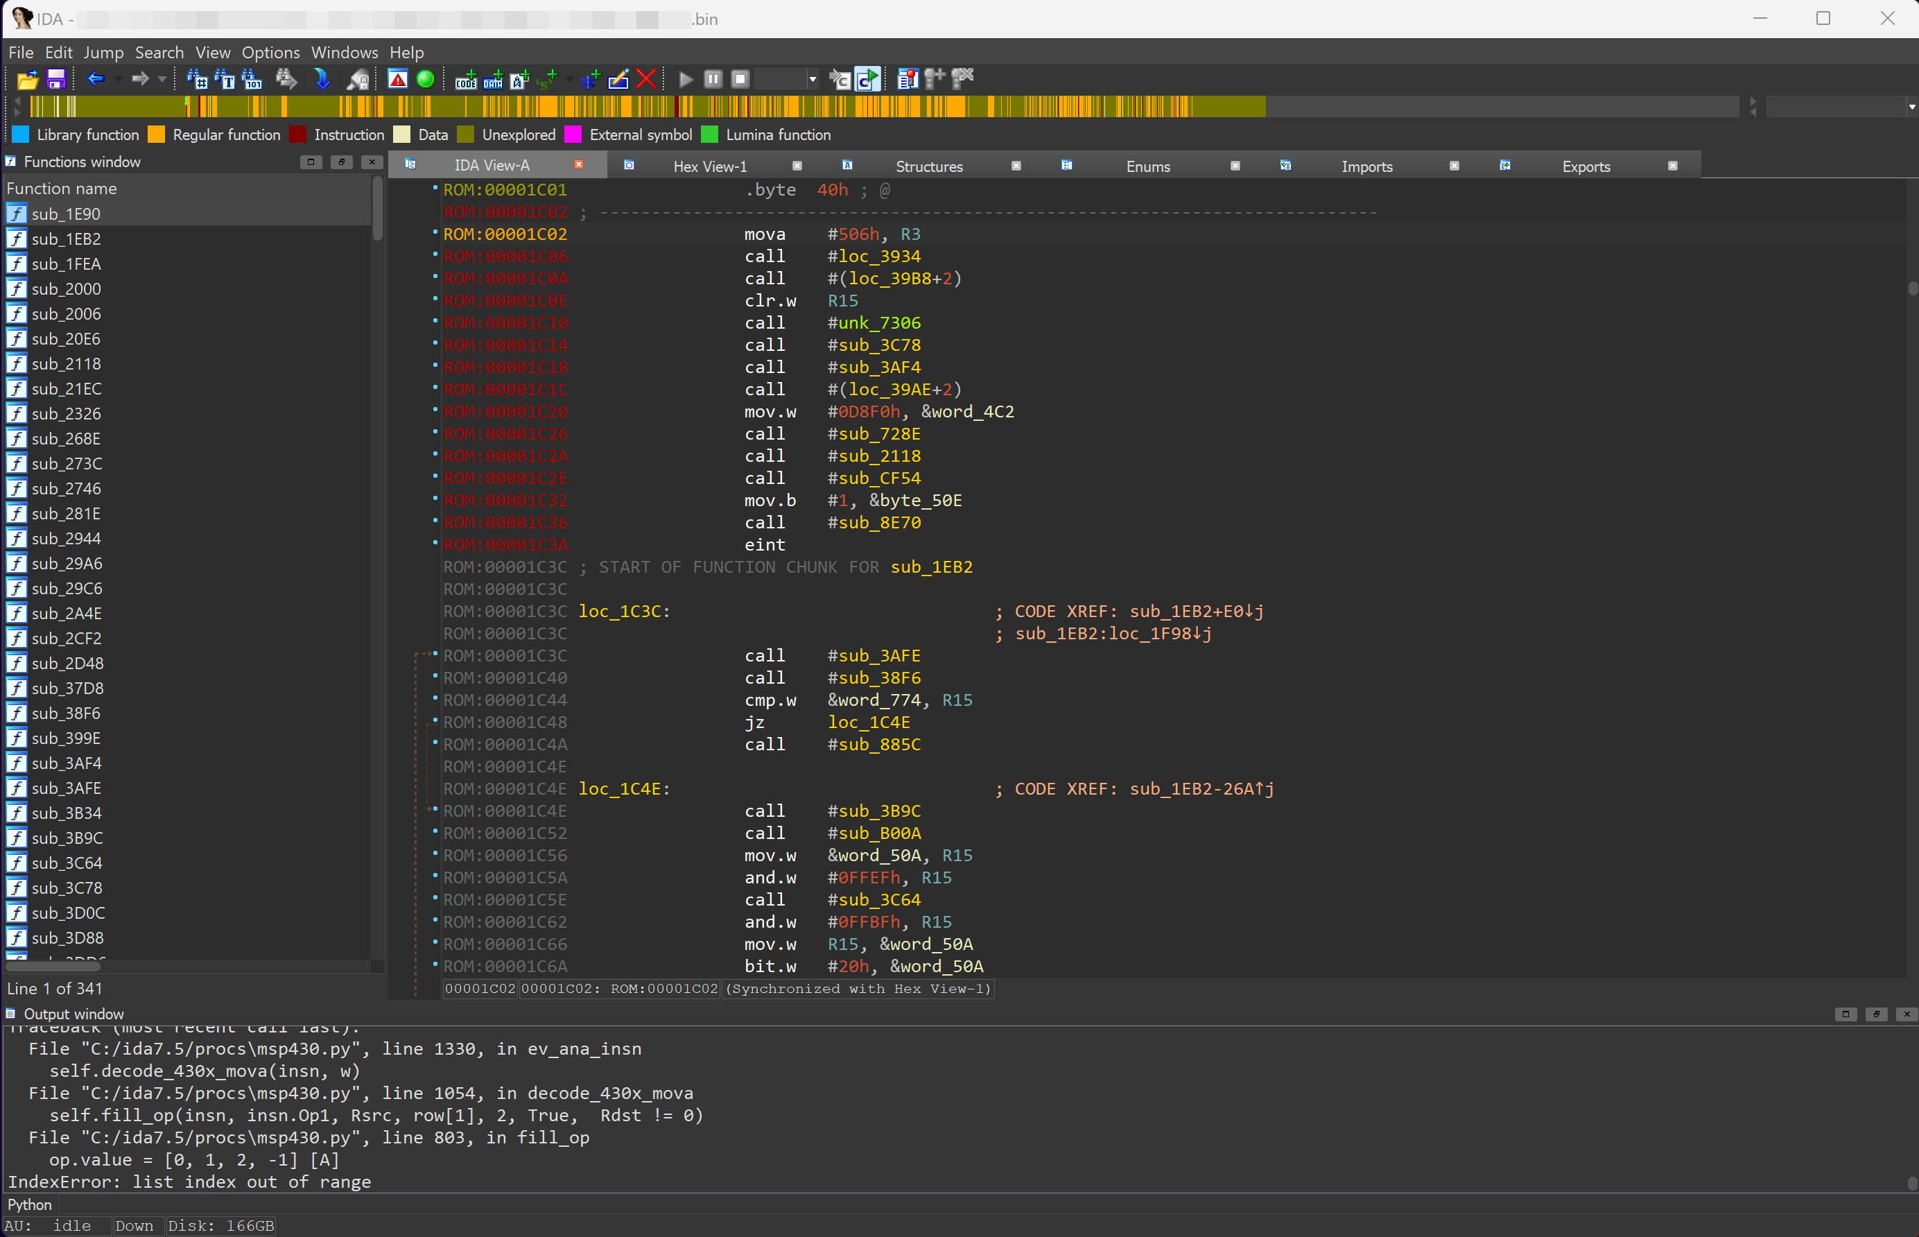
Task: Switch to the Structures tab
Action: pos(929,166)
